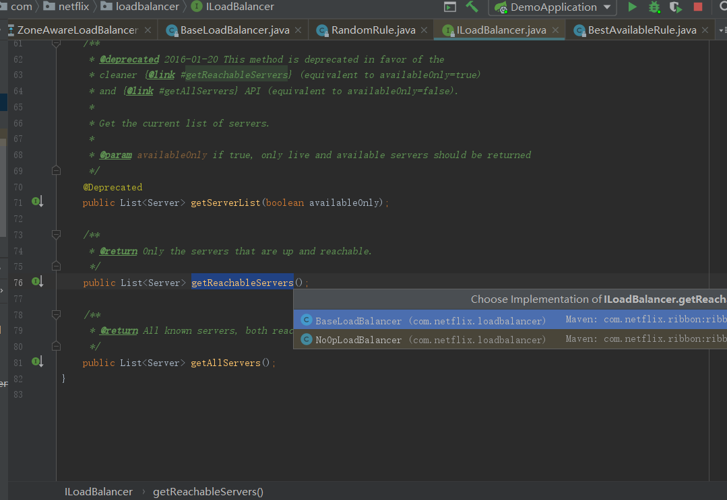Click getReachableServers() in bottom breadcrumb

208,492
